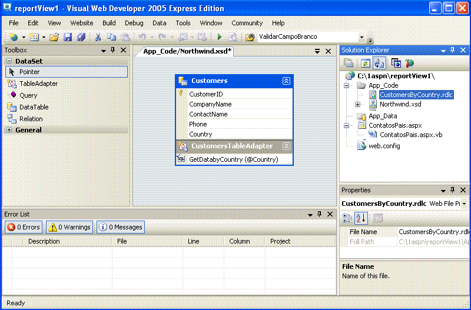Click the Copy Web Site icon in Solution Explorer

pyautogui.click(x=396, y=63)
